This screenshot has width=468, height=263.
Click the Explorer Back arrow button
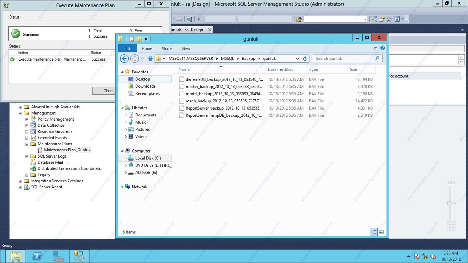124,58
